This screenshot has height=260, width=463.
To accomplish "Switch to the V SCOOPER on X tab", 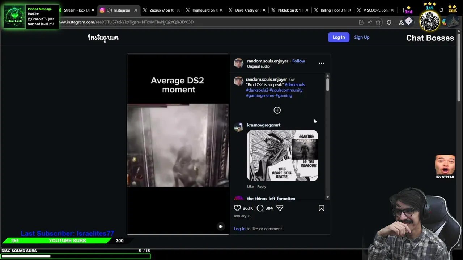I will pos(375,10).
